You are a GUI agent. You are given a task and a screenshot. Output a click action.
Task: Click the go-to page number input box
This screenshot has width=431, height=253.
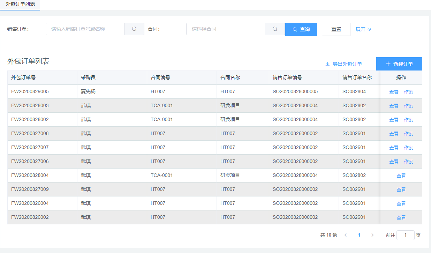pos(405,235)
